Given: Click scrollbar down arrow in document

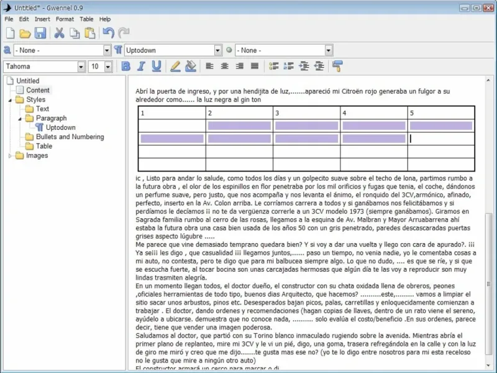Looking at the screenshot, I should pos(488,366).
